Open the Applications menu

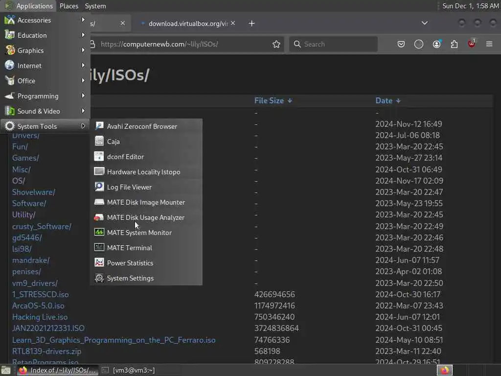[29, 6]
